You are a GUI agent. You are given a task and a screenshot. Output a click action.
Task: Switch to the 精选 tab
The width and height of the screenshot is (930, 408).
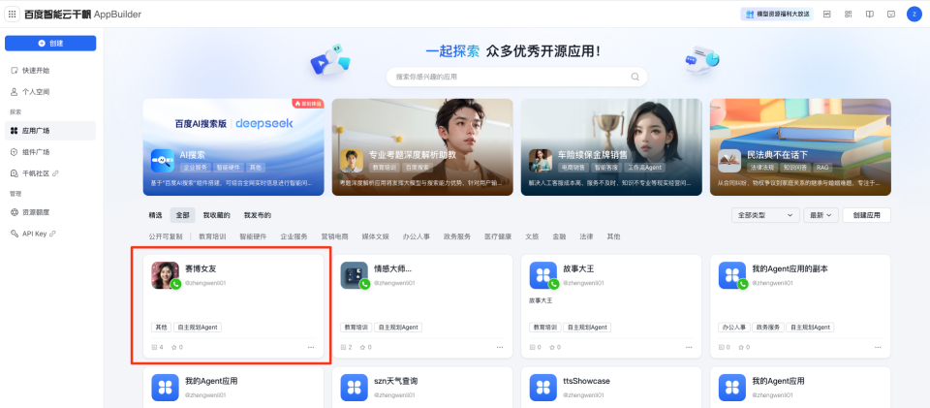click(155, 215)
